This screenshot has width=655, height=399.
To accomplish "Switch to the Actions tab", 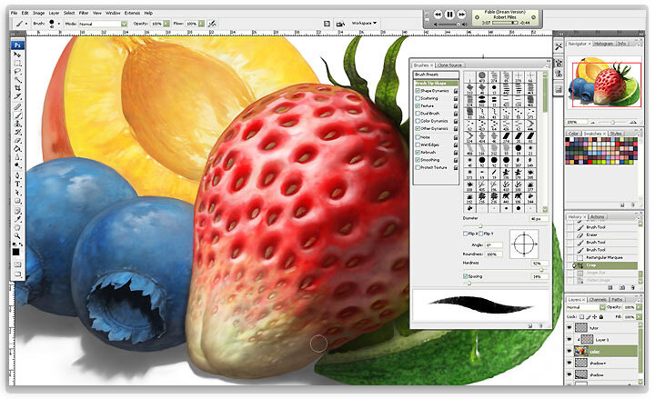I will pyautogui.click(x=598, y=216).
